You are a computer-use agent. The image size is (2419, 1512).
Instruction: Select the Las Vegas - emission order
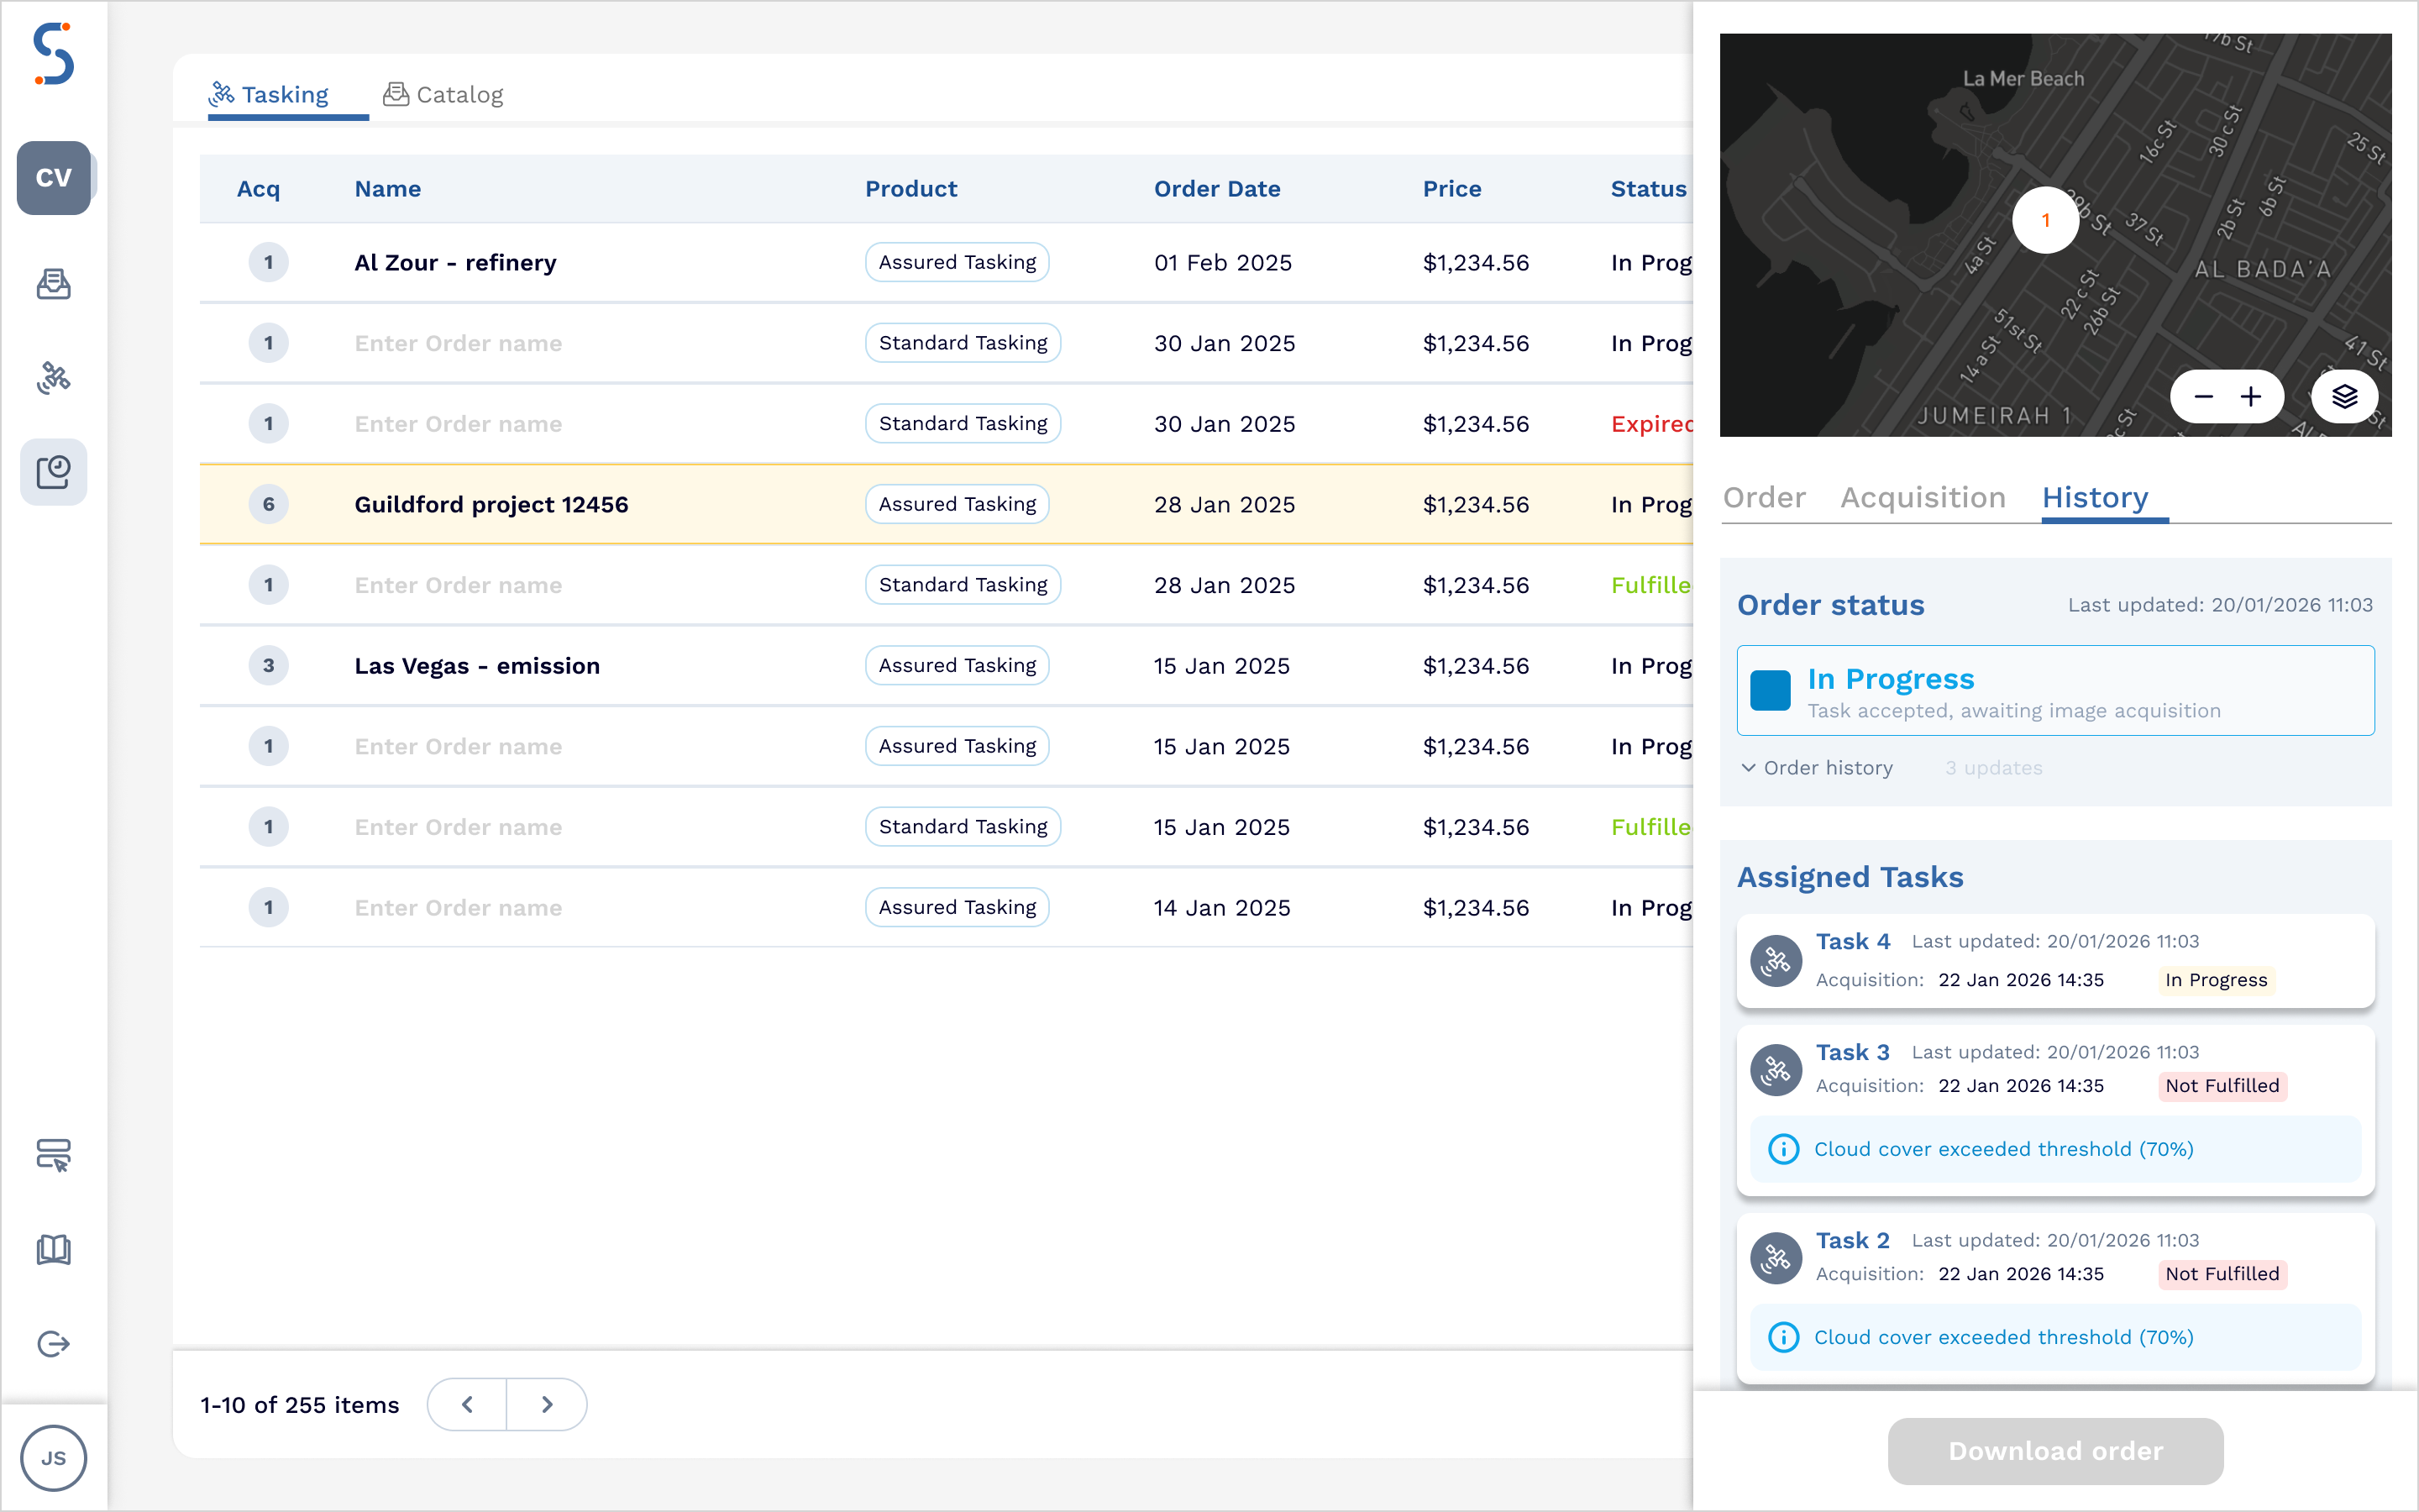pyautogui.click(x=477, y=666)
